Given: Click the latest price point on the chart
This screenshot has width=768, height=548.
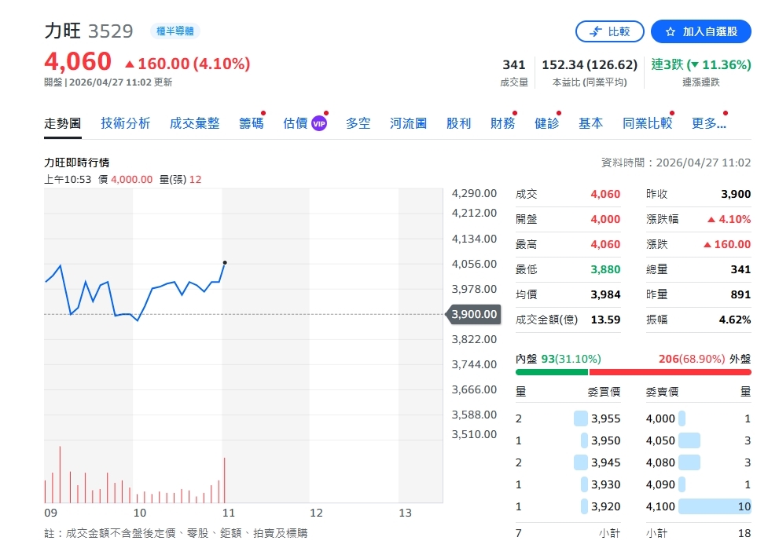Looking at the screenshot, I should point(225,263).
